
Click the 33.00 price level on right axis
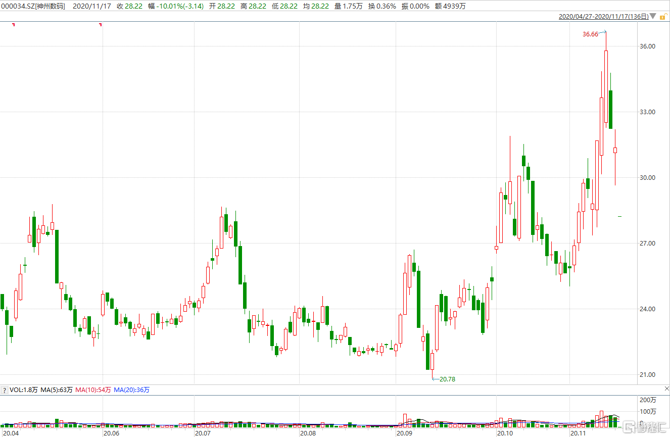[x=647, y=112]
